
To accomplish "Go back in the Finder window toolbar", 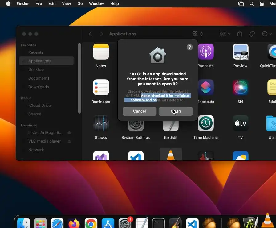I will (x=90, y=34).
